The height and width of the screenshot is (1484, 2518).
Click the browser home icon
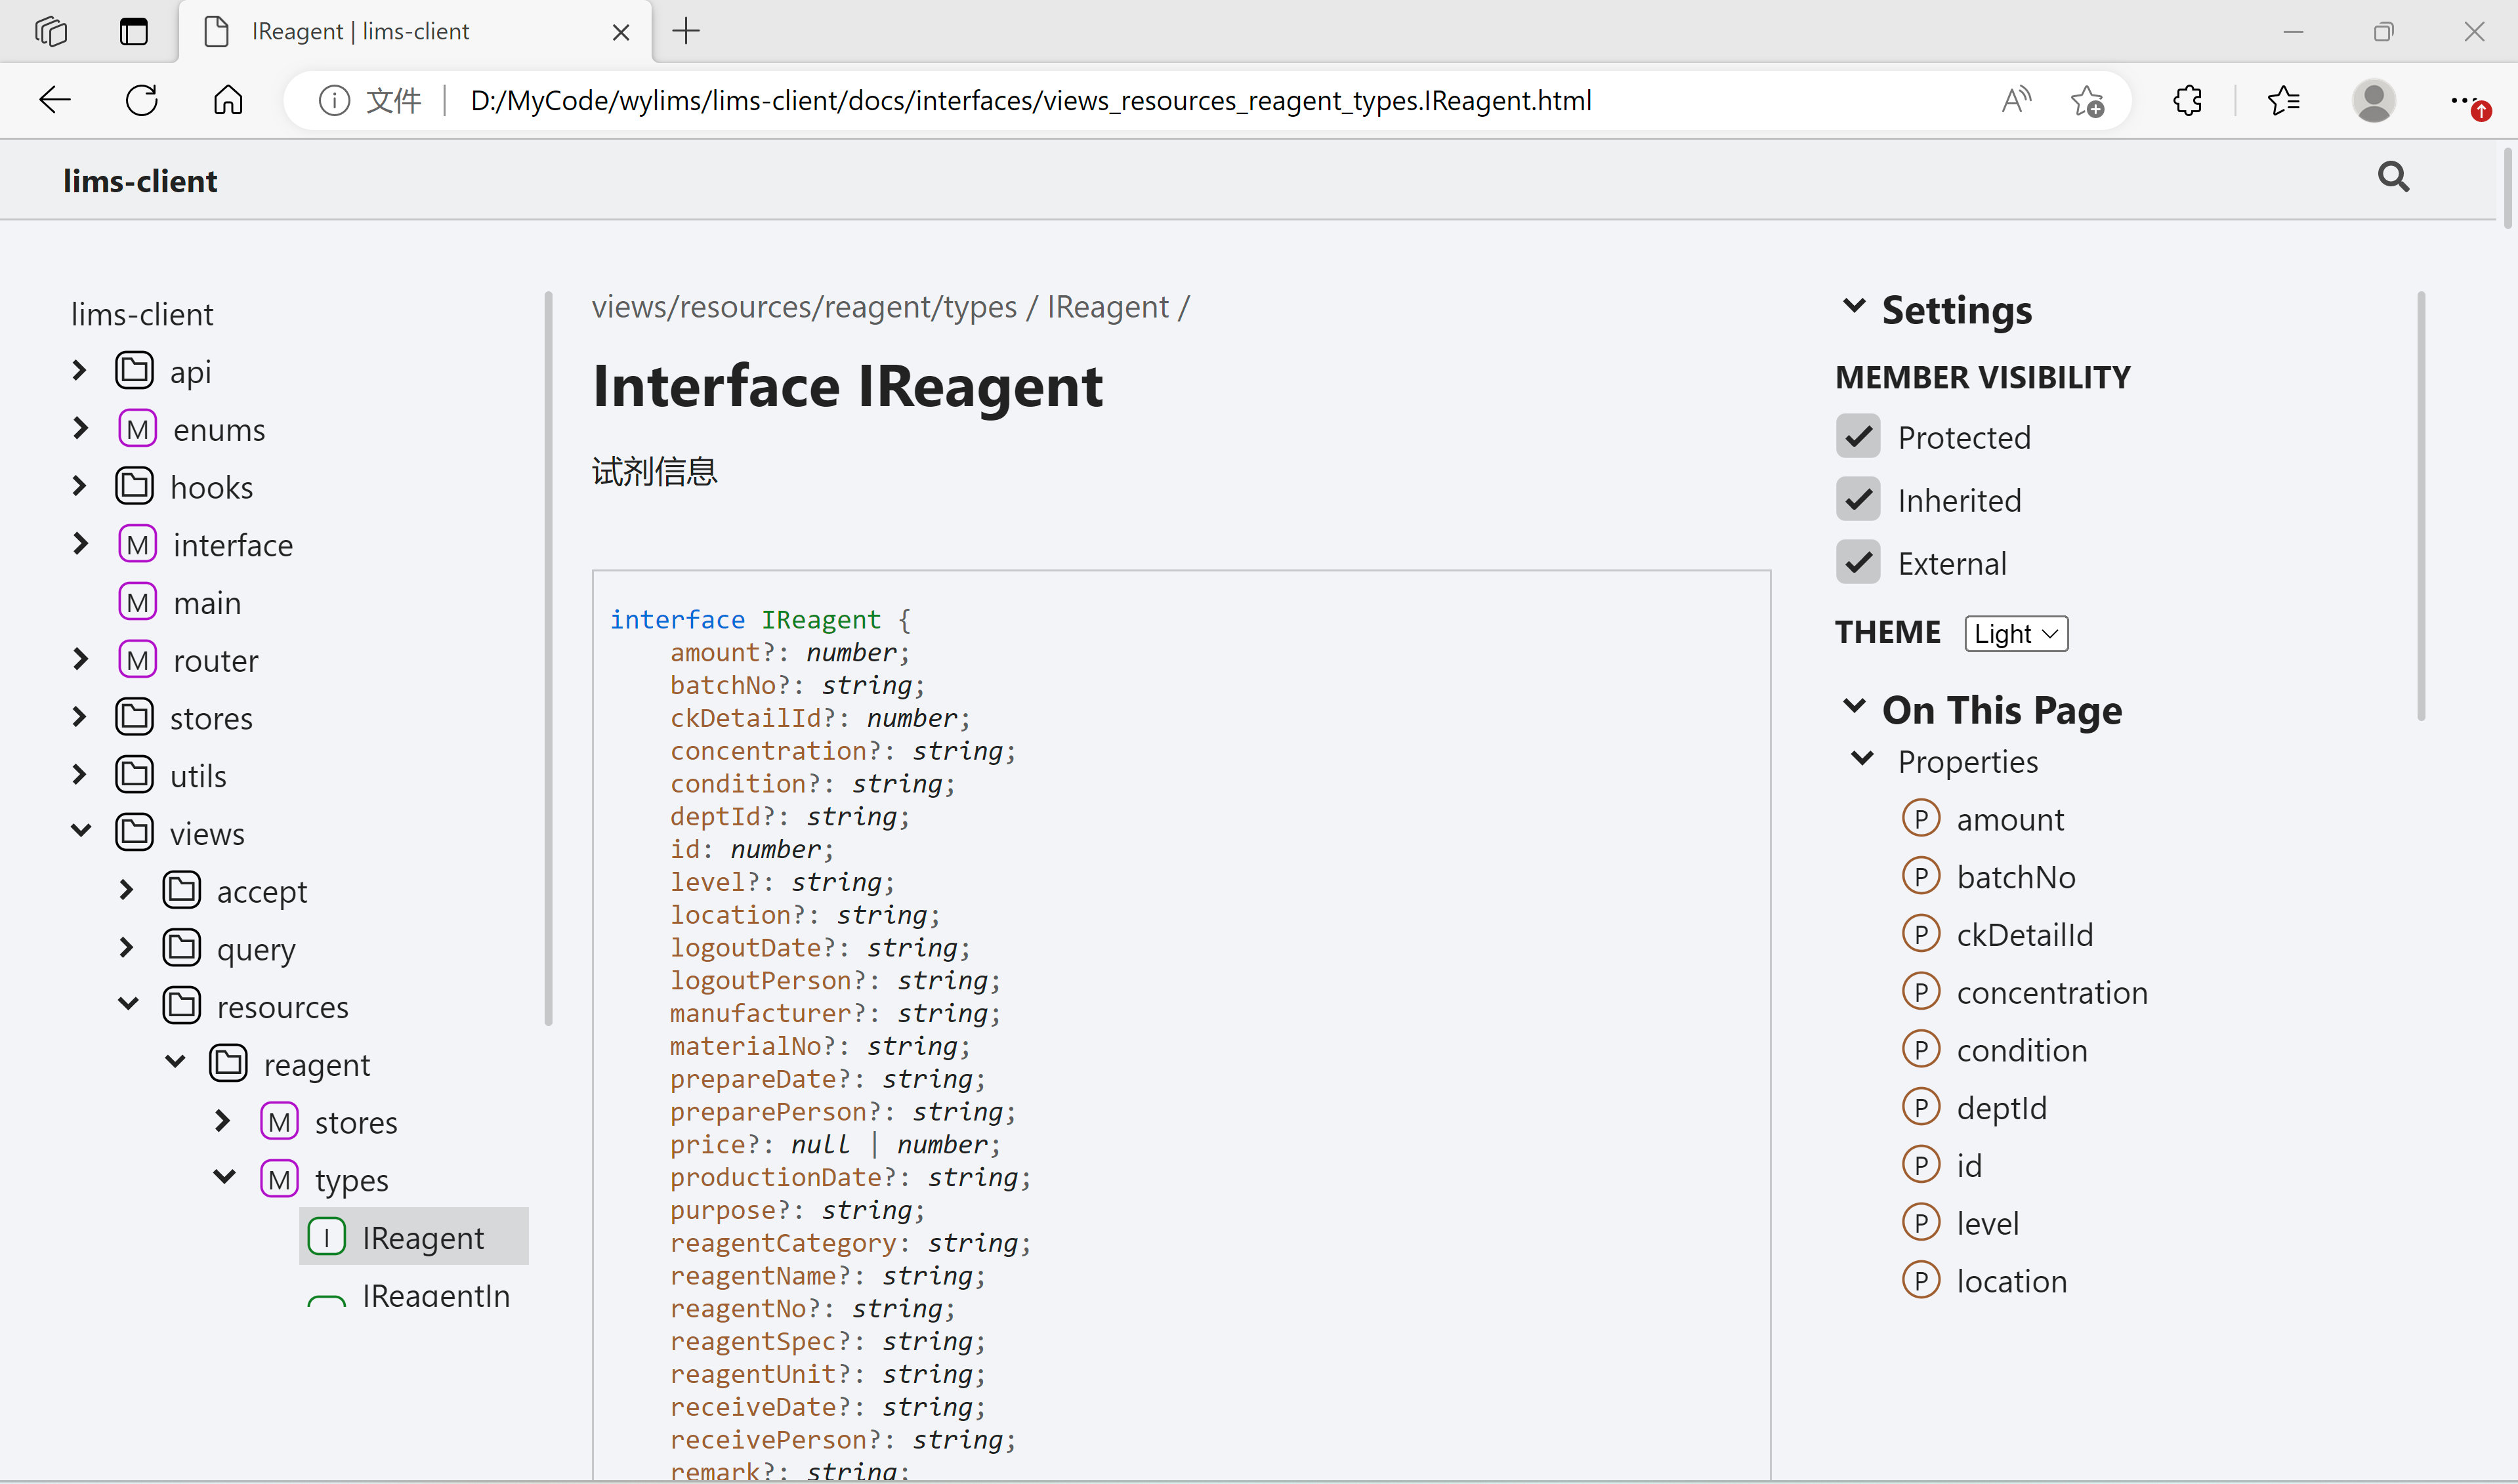pyautogui.click(x=228, y=100)
